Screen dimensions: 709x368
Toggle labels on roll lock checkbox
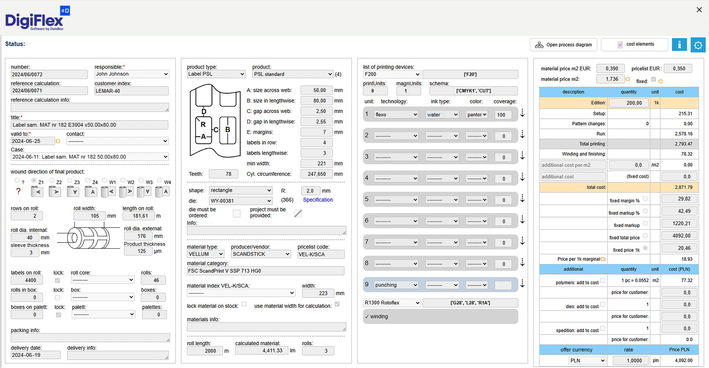[x=57, y=280]
